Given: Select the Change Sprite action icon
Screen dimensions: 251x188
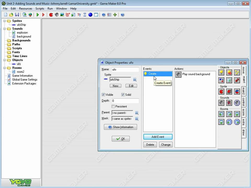Looking at the screenshot, I should point(221,92).
